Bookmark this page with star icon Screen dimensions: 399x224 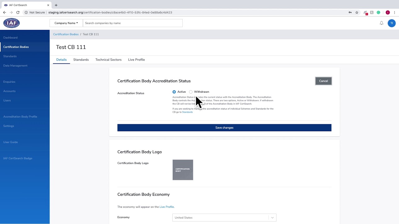click(357, 12)
